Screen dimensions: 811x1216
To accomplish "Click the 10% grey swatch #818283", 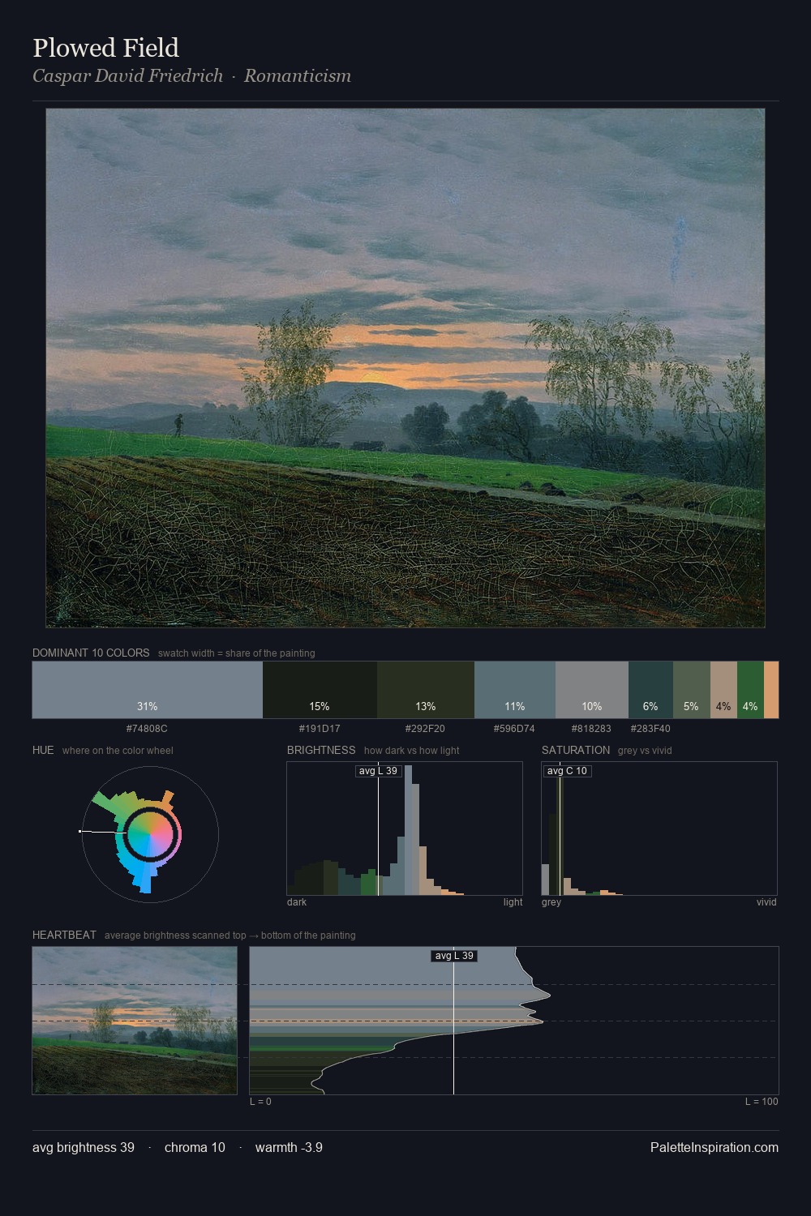I will tap(592, 690).
